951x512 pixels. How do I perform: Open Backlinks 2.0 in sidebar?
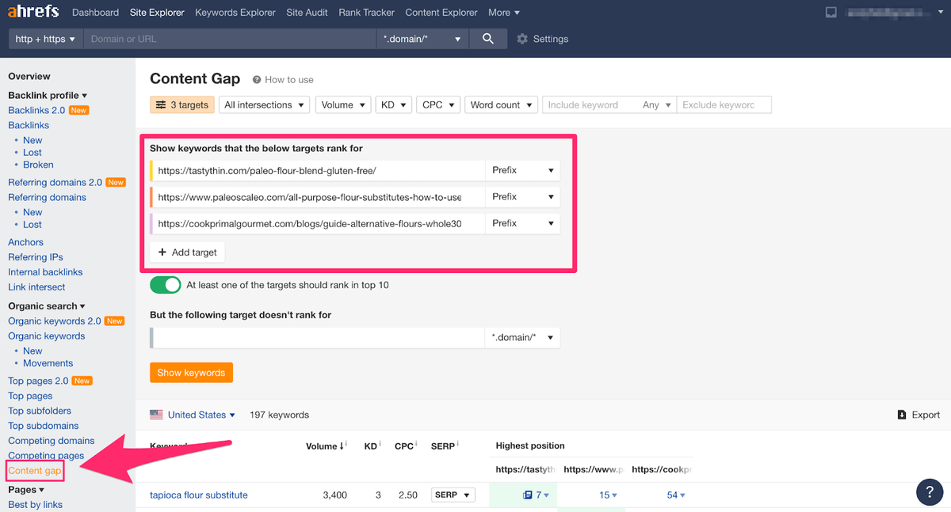(x=36, y=110)
